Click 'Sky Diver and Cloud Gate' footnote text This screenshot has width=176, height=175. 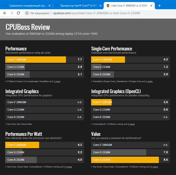(19, 124)
